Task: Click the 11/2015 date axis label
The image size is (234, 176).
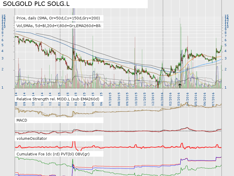Action: (x=144, y=99)
